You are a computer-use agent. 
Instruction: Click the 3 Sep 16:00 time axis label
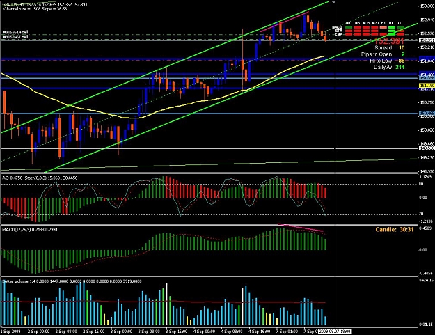point(176,332)
